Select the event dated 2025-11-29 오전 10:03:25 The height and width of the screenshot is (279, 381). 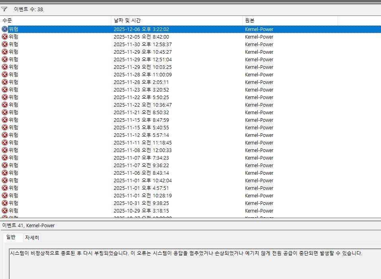(142, 67)
